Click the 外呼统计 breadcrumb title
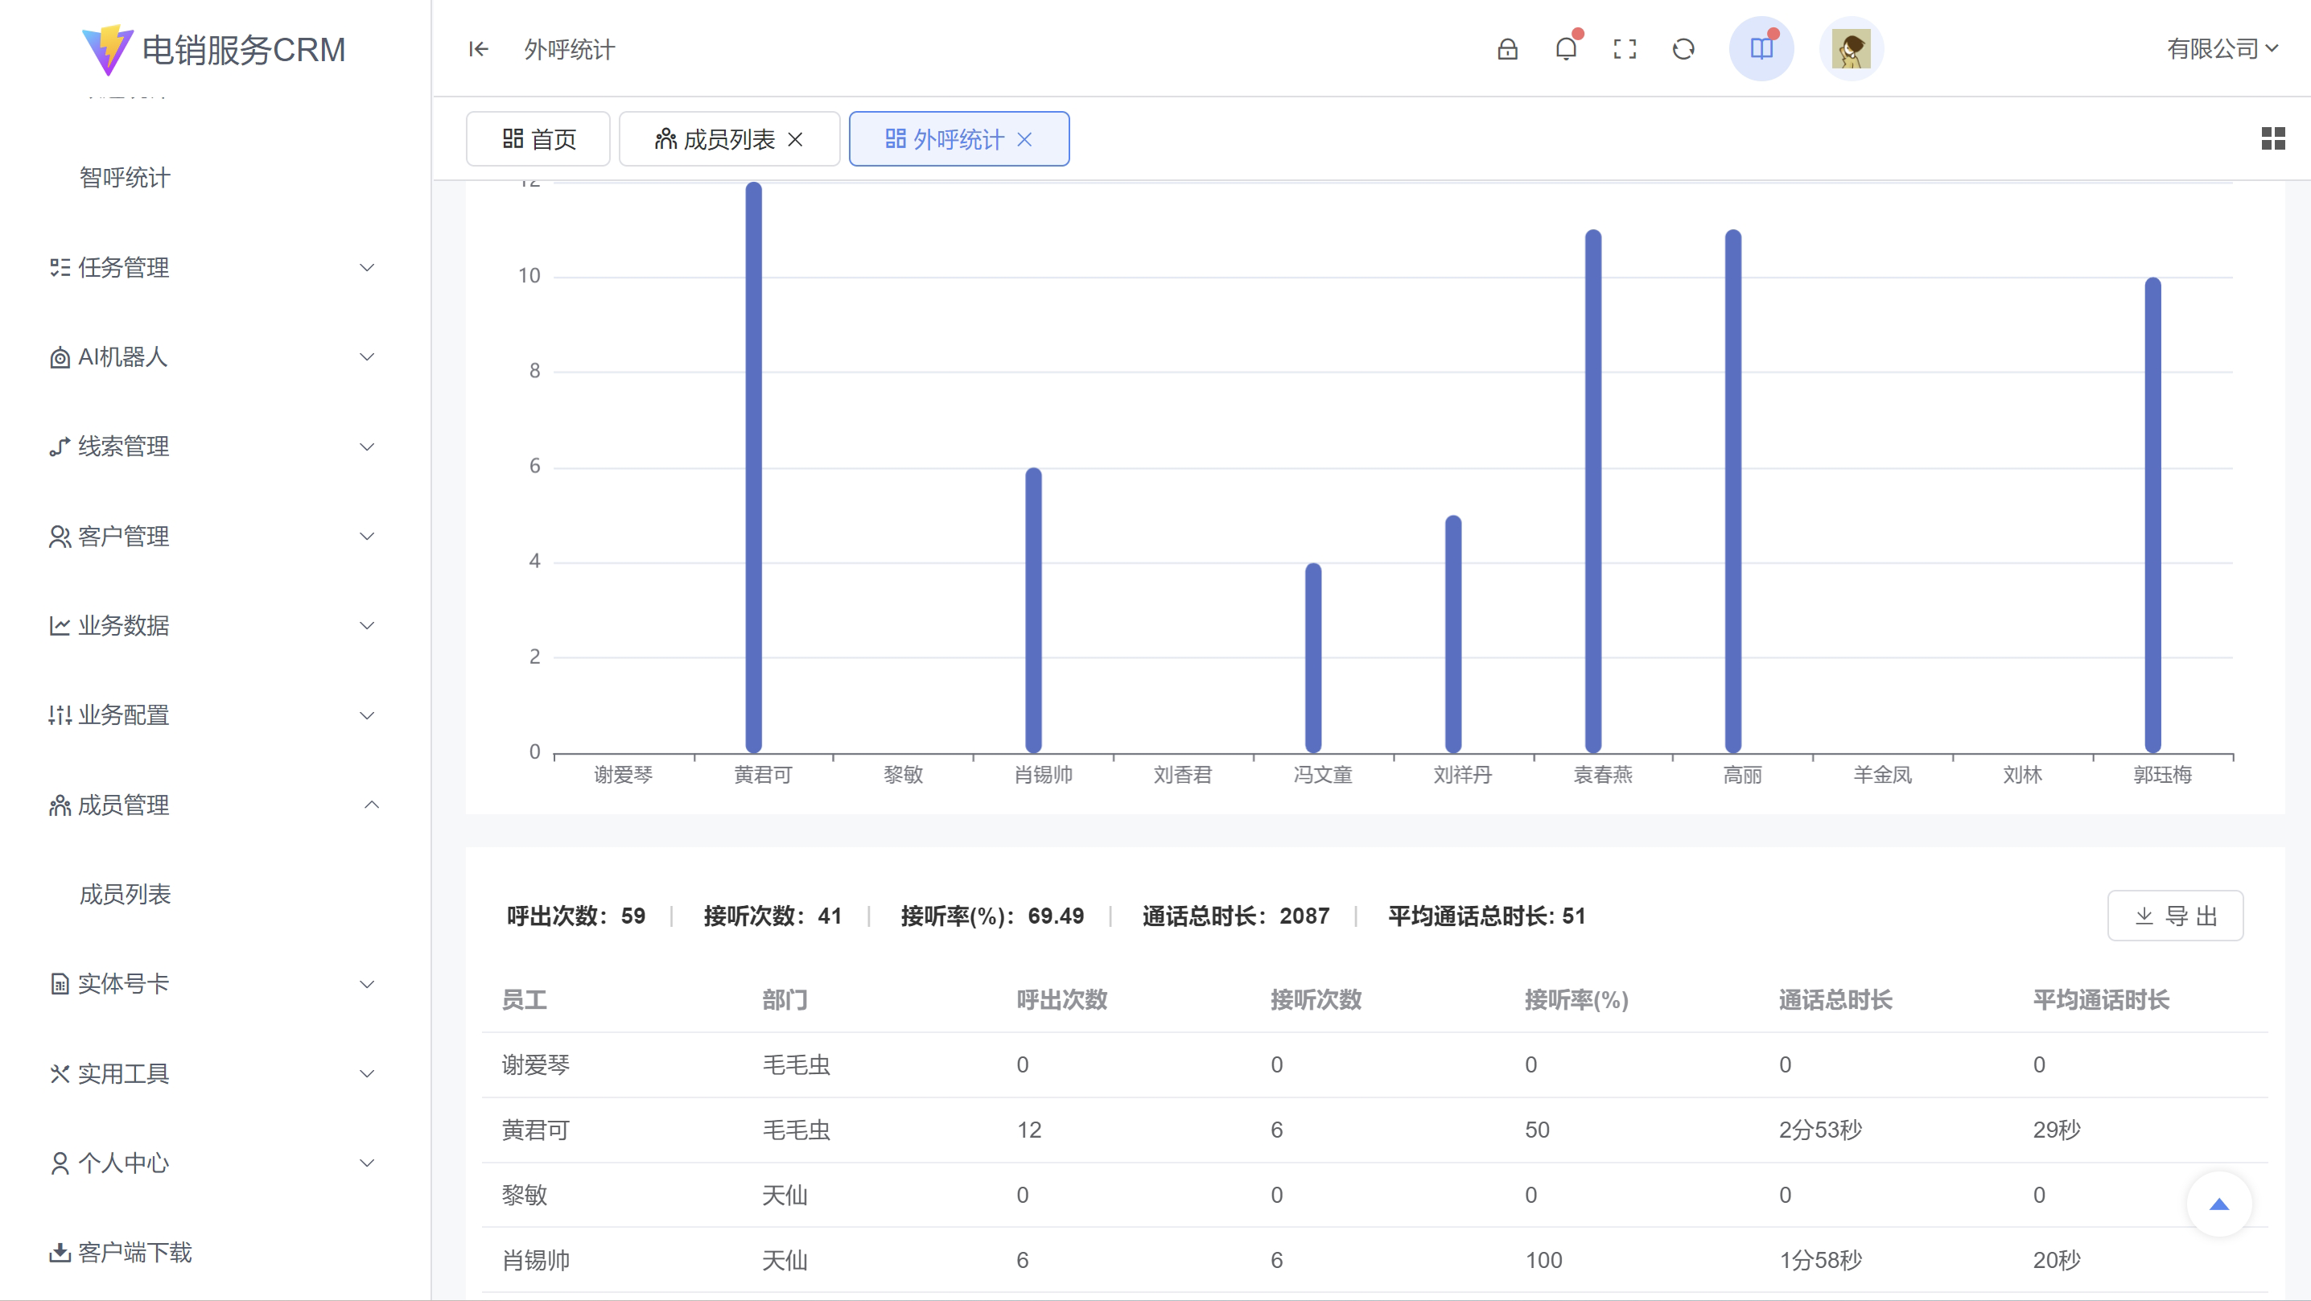Screen dimensions: 2311x1301 [x=570, y=49]
